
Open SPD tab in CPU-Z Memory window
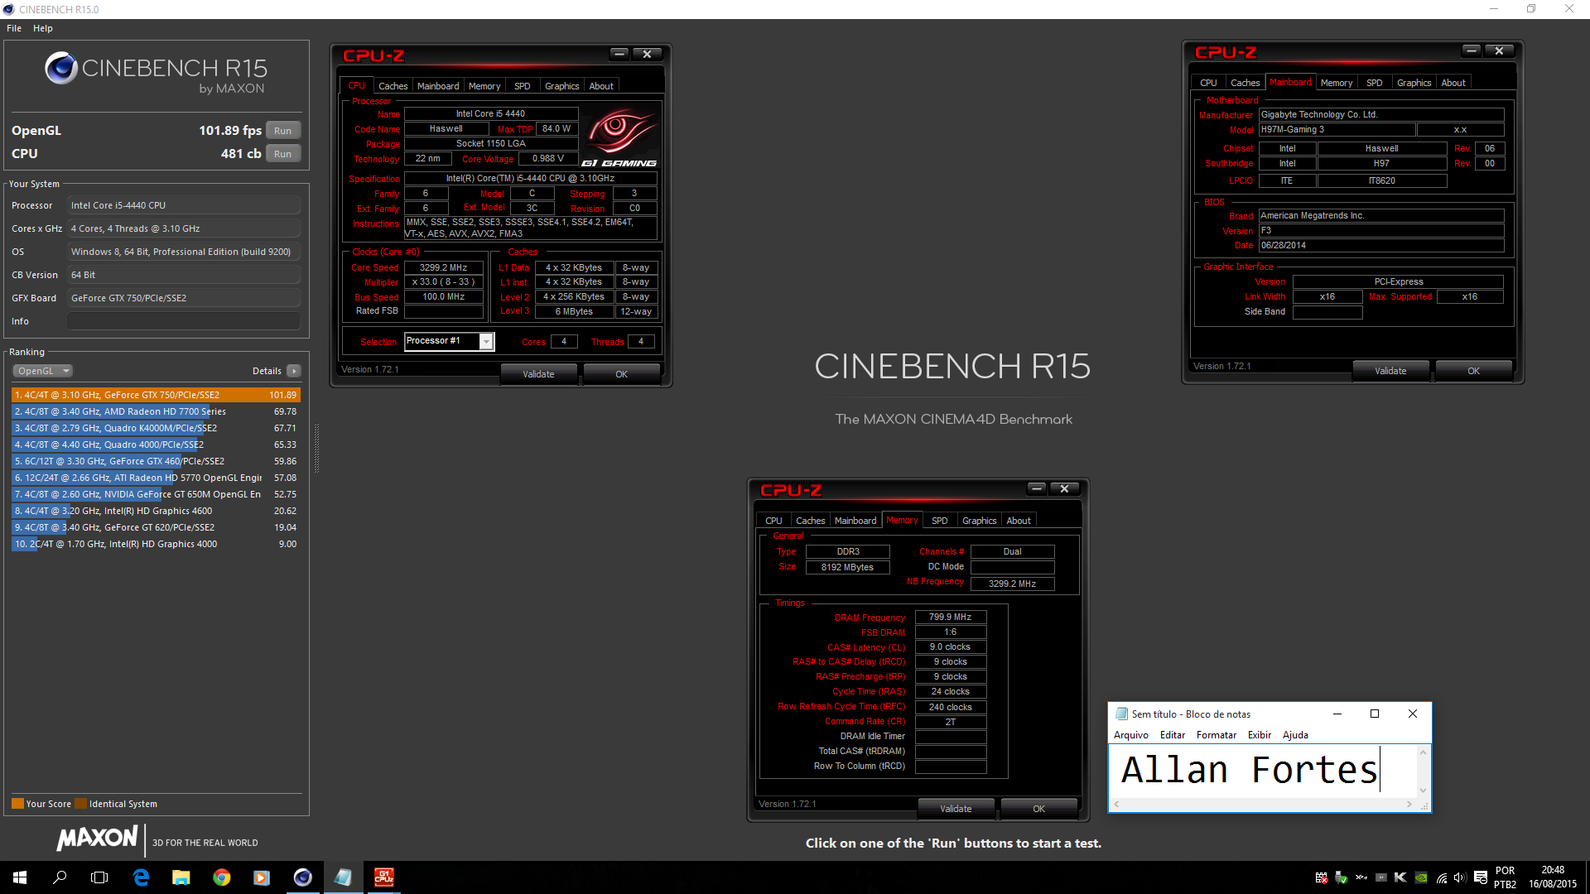click(x=939, y=521)
